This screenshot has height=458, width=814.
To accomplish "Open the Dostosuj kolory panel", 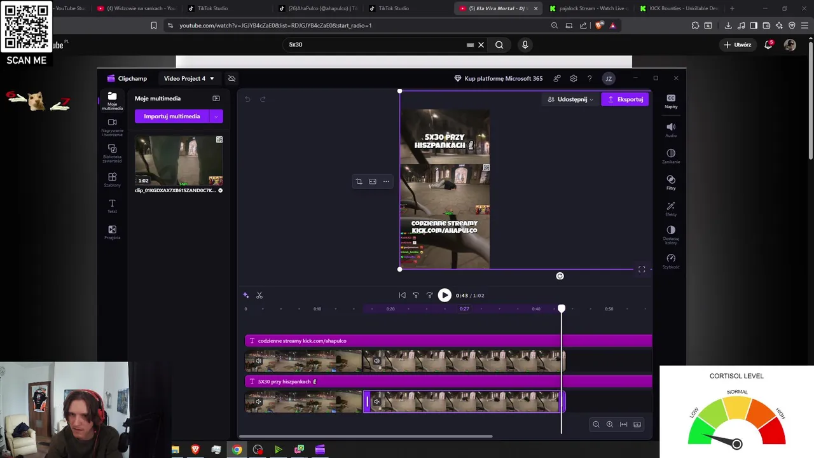I will click(671, 234).
